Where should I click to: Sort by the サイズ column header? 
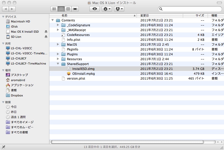click(x=200, y=15)
